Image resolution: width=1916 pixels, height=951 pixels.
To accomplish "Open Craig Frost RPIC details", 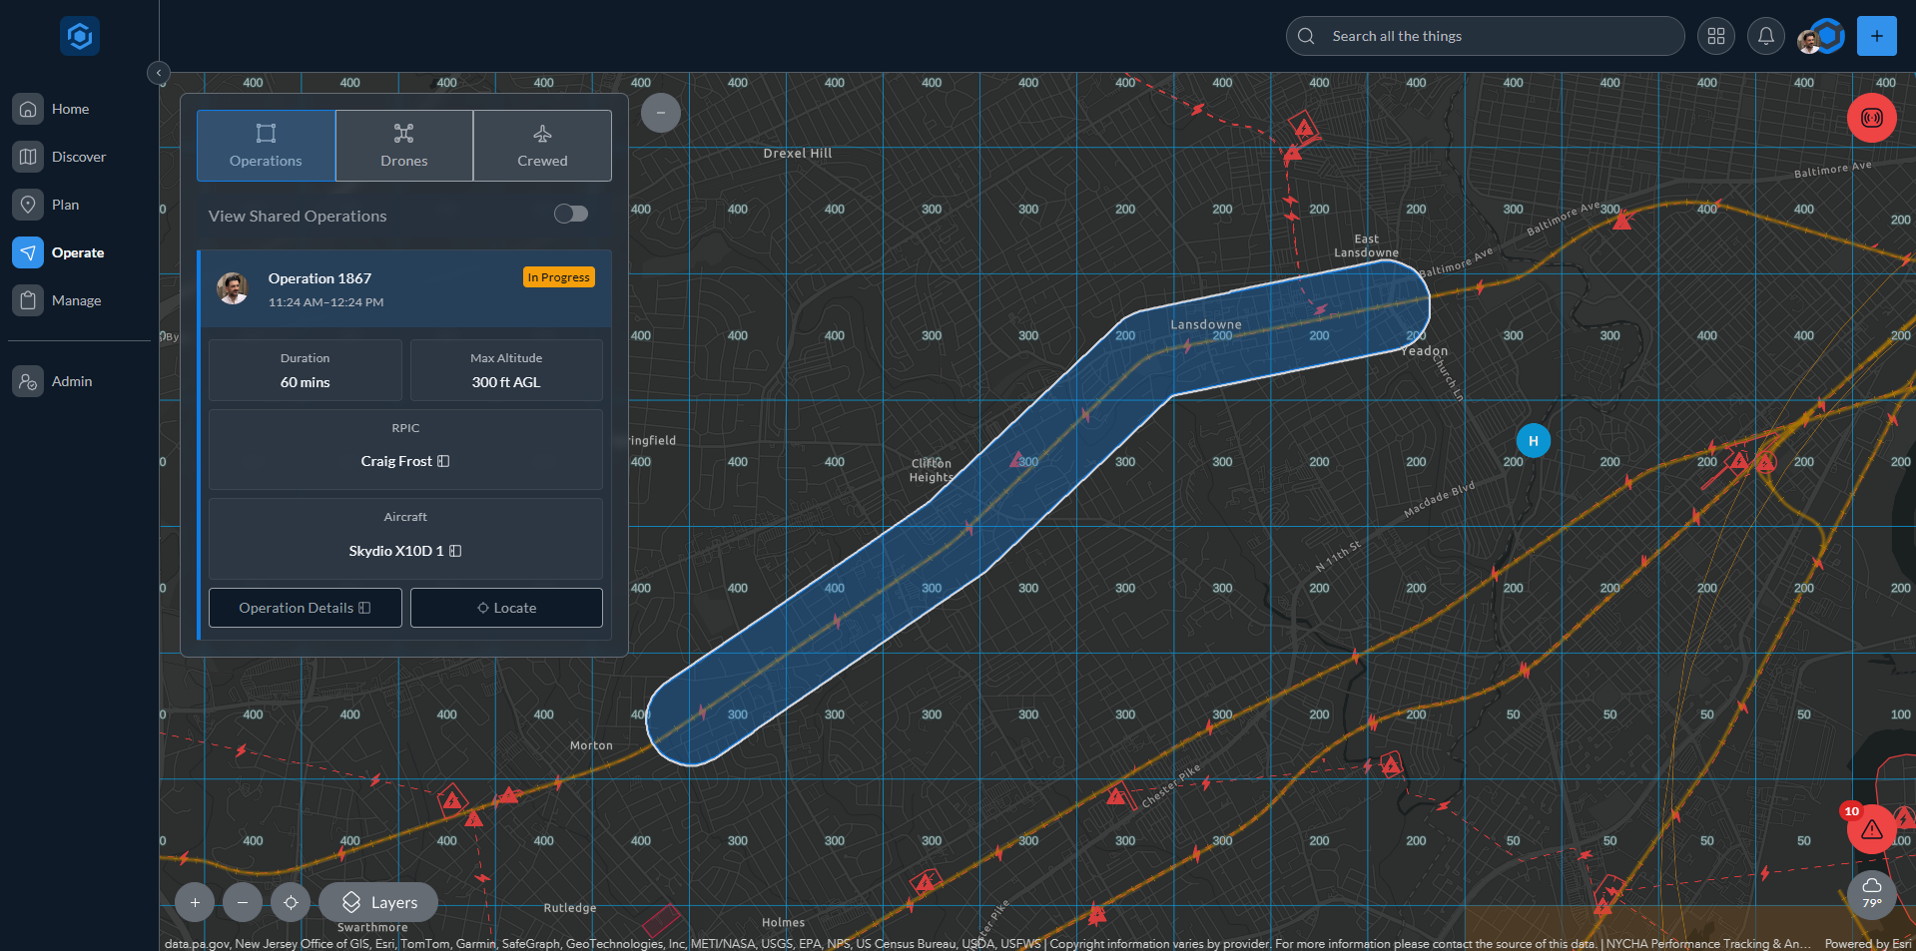I will [x=405, y=461].
